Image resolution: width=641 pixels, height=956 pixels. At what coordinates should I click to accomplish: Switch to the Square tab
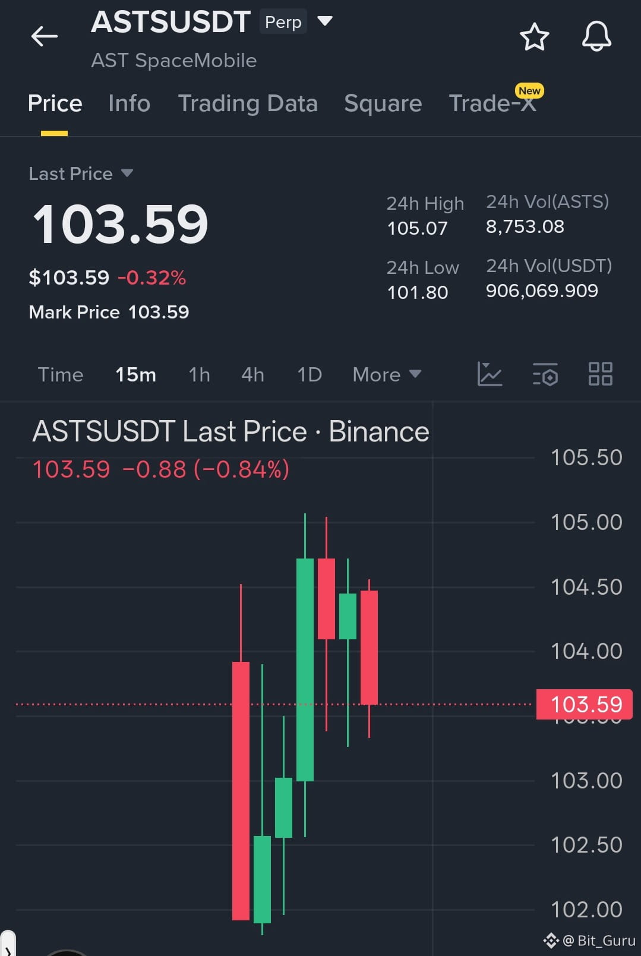[x=383, y=103]
